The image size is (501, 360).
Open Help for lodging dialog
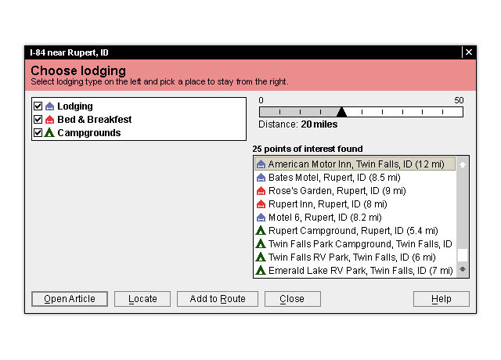(442, 299)
